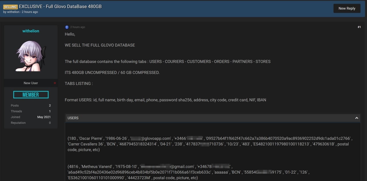Click the blue post status icon
Viewport: 367px width, 181px height.
click(67, 27)
